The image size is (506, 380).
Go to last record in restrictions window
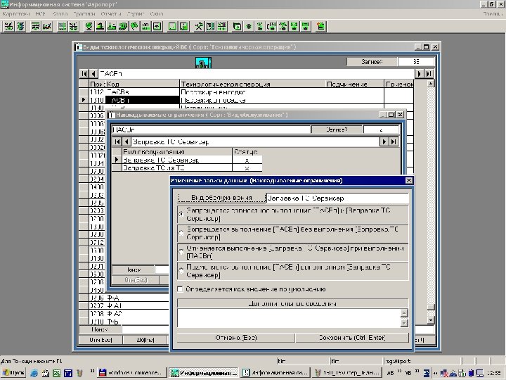click(x=394, y=142)
